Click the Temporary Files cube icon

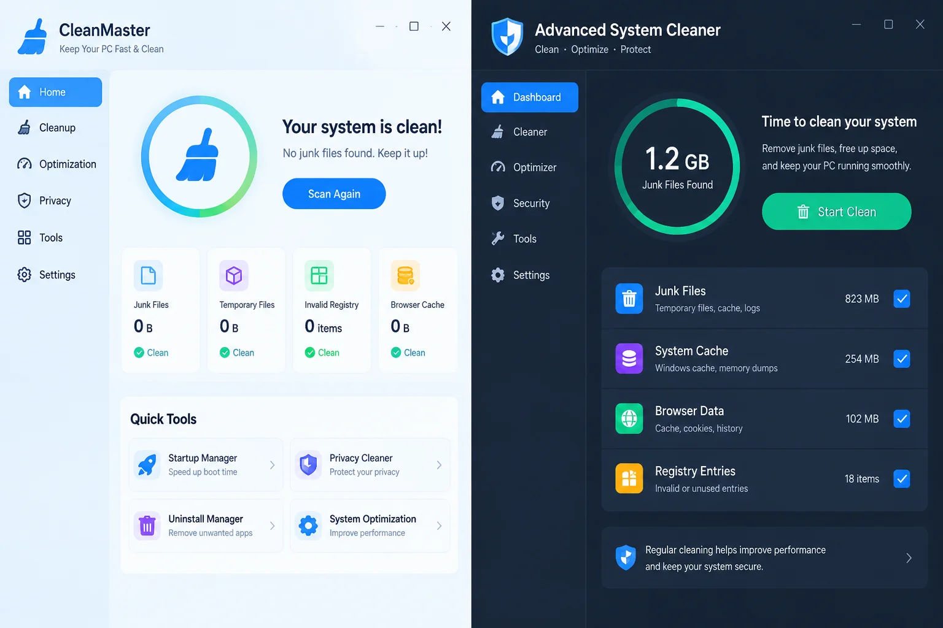click(x=234, y=275)
